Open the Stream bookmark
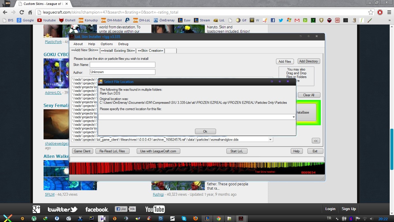Screen dimensions: 394x222 [x=202, y=20]
